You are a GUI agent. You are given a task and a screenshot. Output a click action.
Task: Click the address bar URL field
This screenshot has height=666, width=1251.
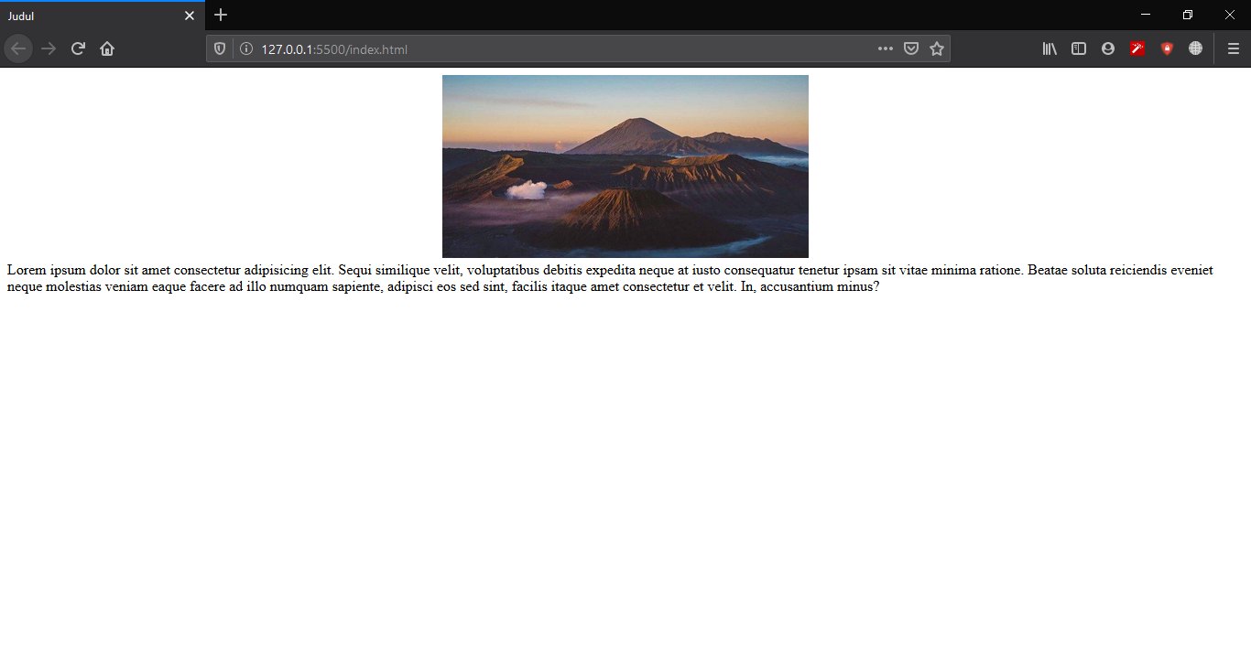point(549,48)
